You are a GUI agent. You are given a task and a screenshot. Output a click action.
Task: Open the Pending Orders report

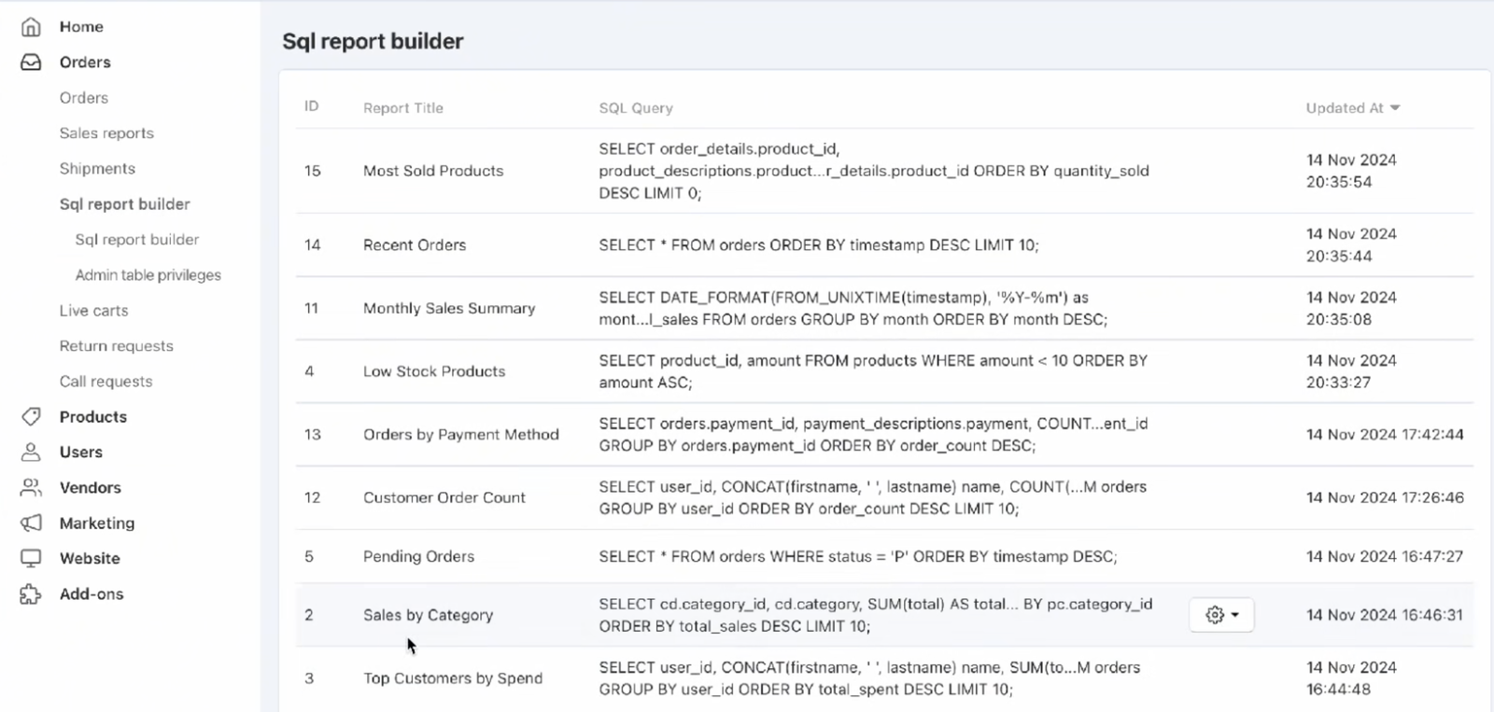pos(418,557)
